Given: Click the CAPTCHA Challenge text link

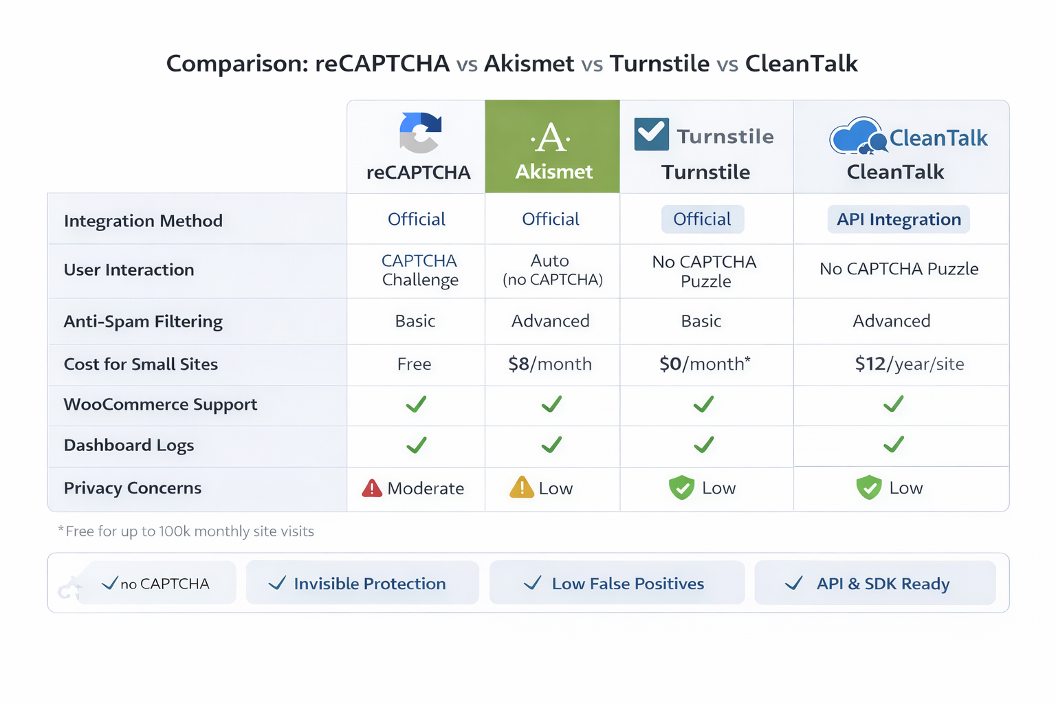Looking at the screenshot, I should click(419, 270).
